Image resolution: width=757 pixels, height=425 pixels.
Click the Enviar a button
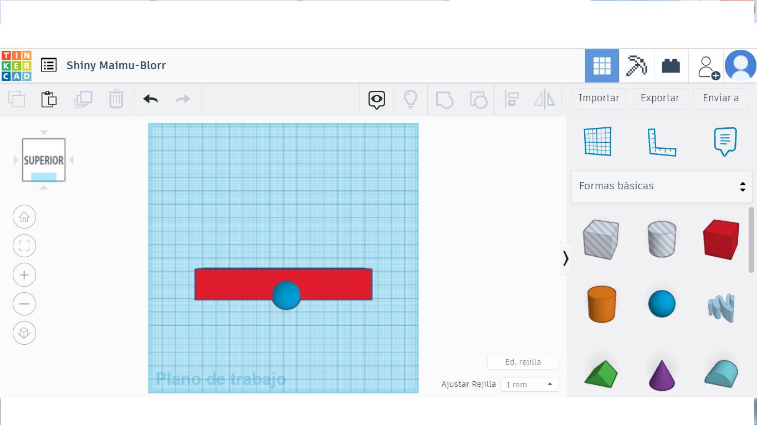click(721, 99)
